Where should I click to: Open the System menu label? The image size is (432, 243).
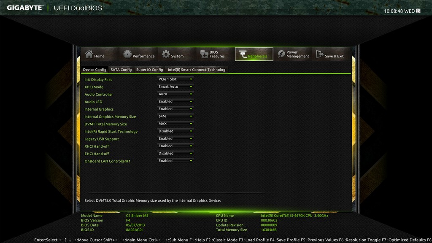point(177,56)
